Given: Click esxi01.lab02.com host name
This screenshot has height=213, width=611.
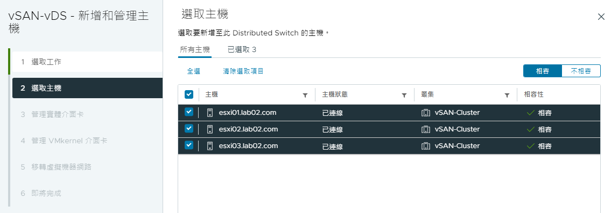Looking at the screenshot, I should (248, 113).
